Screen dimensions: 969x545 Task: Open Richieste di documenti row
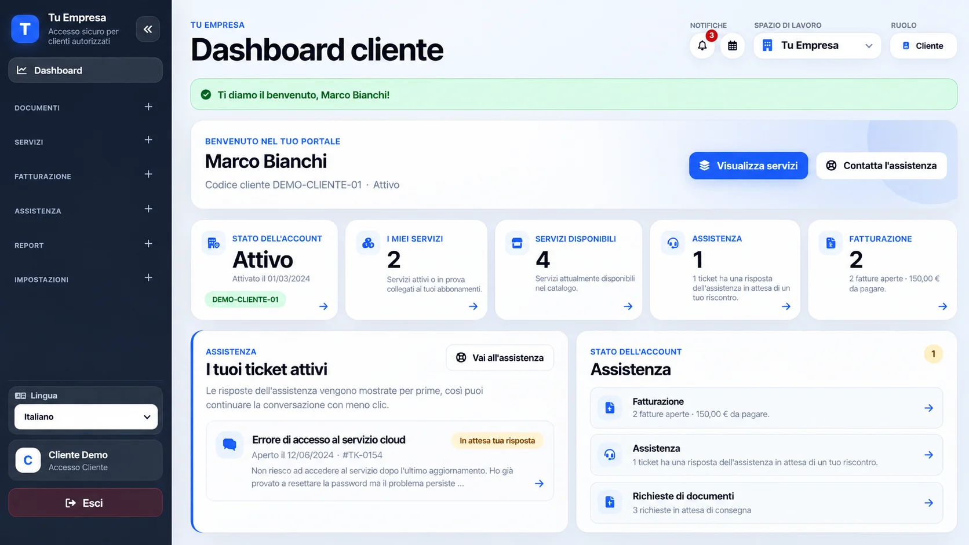[x=766, y=503]
